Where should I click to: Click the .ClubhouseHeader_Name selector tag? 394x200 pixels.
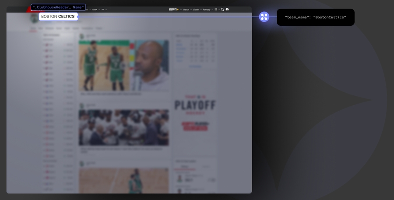pos(58,7)
